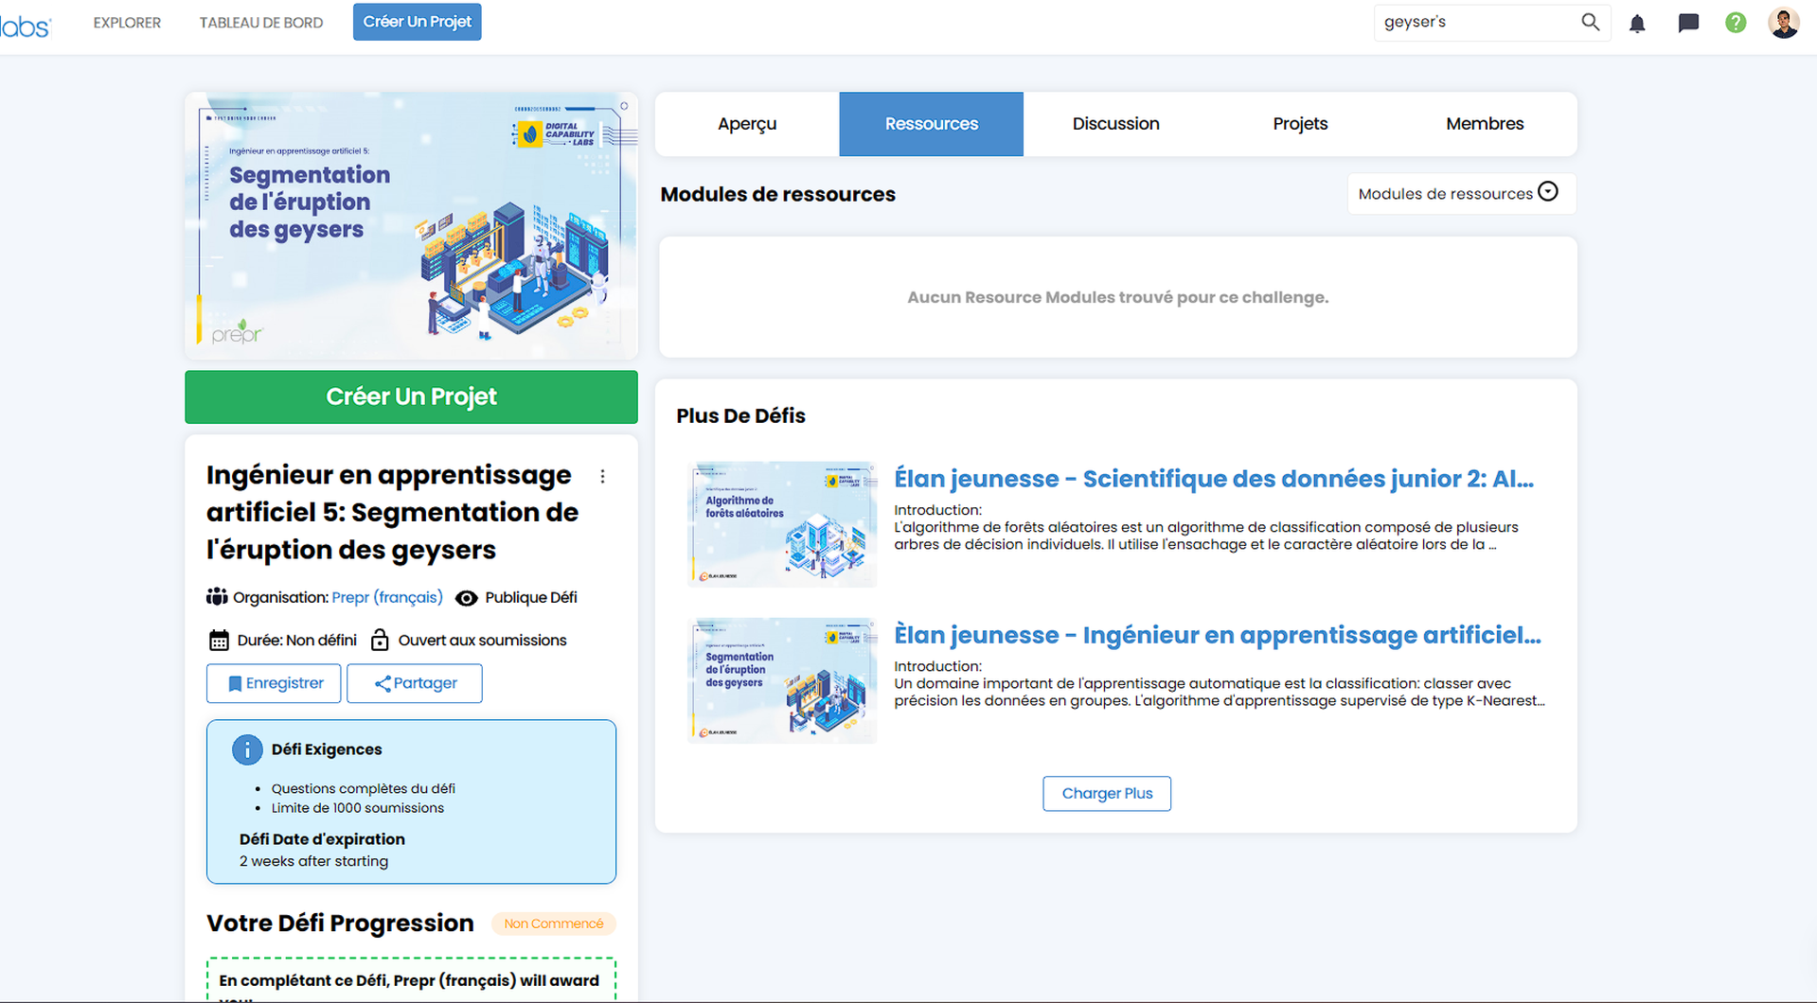Click the search magnifier icon

tap(1590, 22)
